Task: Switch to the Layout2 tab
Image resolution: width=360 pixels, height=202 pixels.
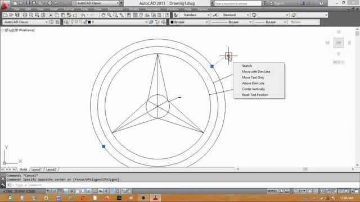Action: 51,169
